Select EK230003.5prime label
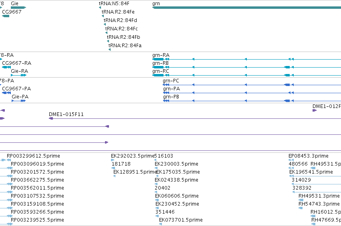The height and width of the screenshot is (226, 341). 176,164
